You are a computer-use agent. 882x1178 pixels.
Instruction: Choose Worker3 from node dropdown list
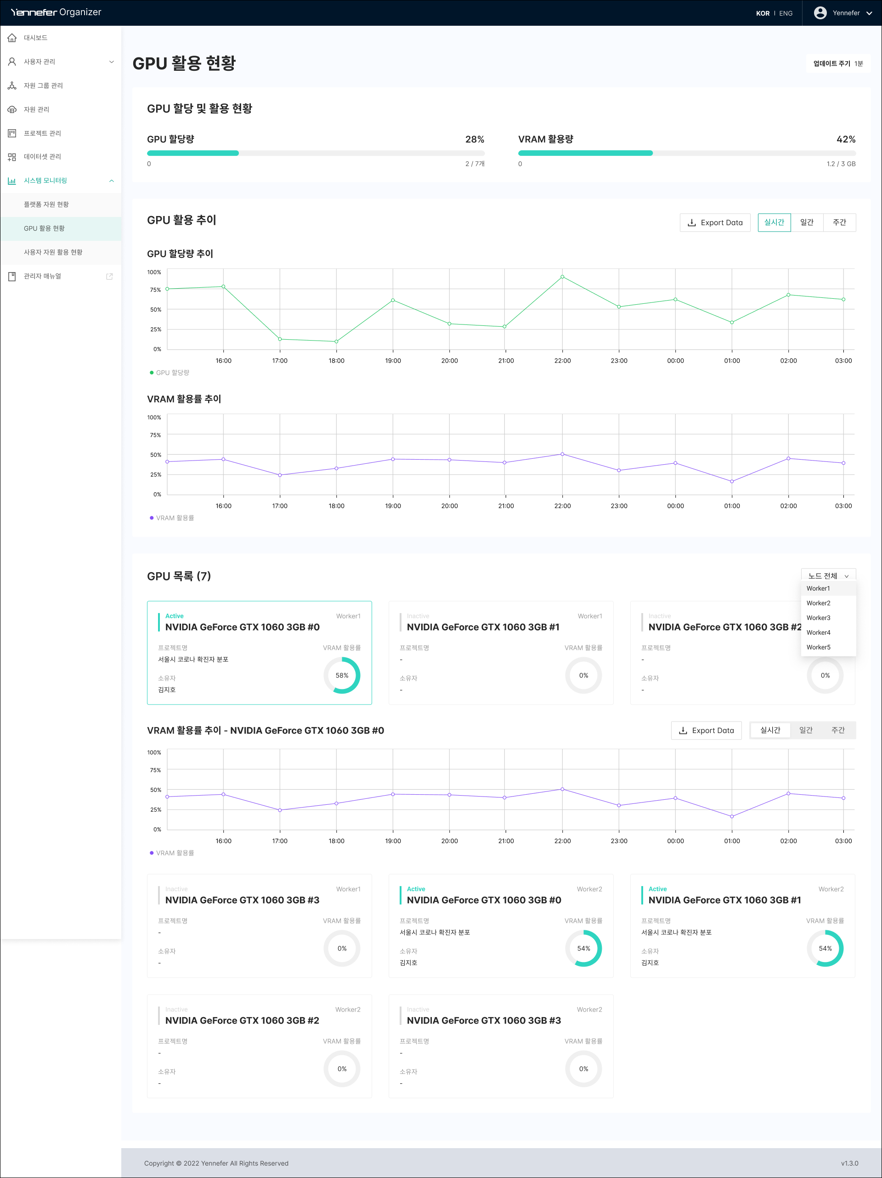(x=818, y=618)
